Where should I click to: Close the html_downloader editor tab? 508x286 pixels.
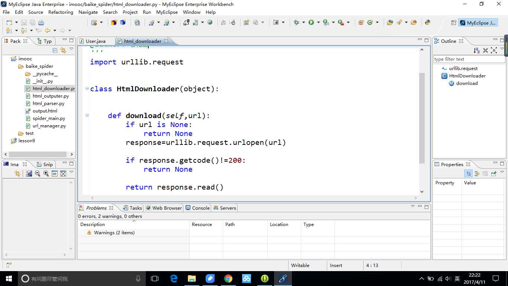coord(166,41)
